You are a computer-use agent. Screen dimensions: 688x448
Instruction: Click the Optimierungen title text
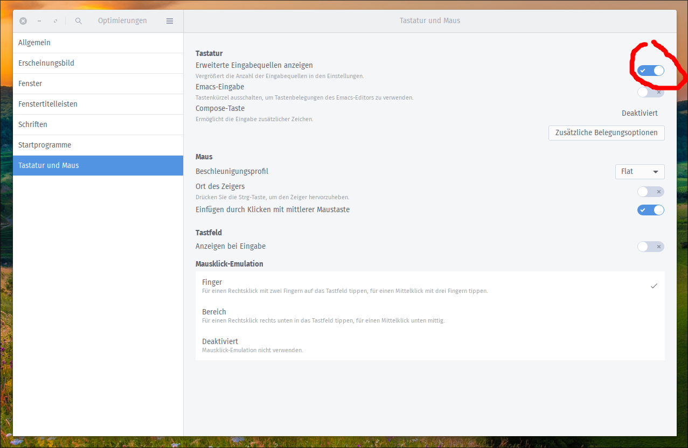tap(122, 21)
